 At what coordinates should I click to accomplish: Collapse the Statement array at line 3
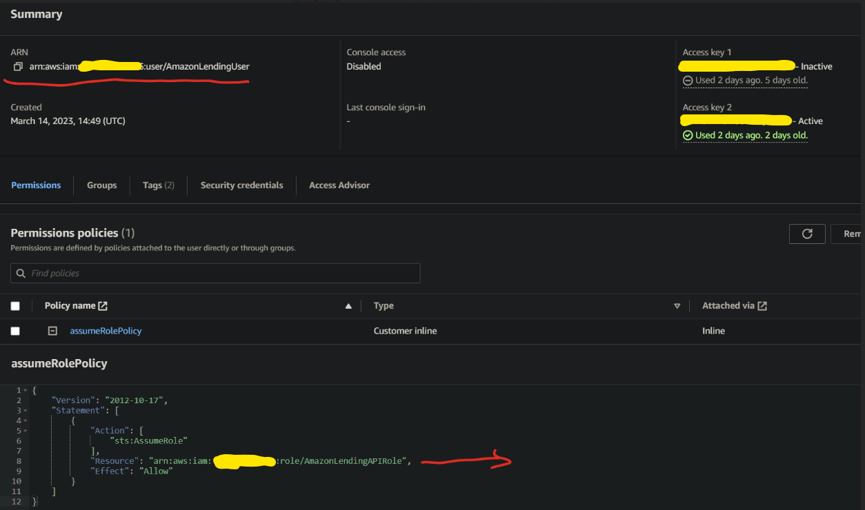[x=26, y=410]
